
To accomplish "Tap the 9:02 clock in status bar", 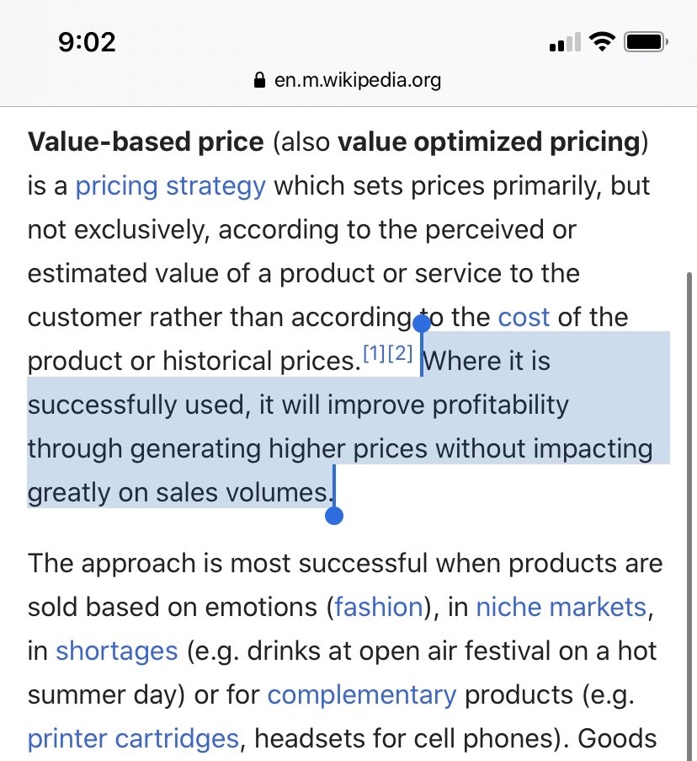I will [x=86, y=41].
